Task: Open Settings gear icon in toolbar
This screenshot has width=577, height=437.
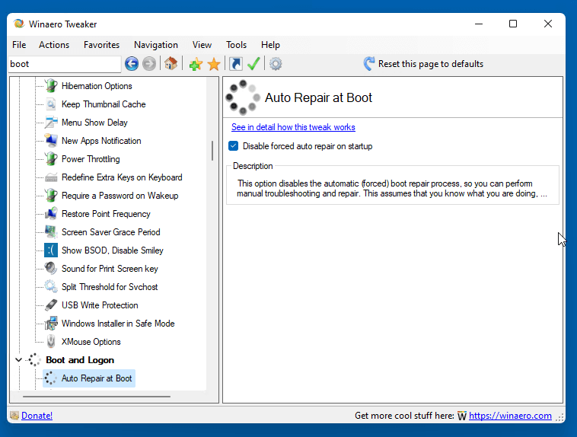Action: click(x=276, y=64)
